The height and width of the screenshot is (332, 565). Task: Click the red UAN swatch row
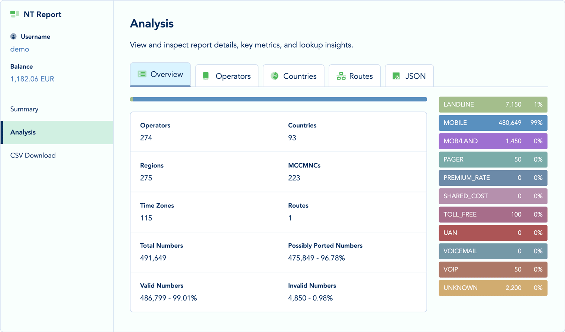pos(493,233)
